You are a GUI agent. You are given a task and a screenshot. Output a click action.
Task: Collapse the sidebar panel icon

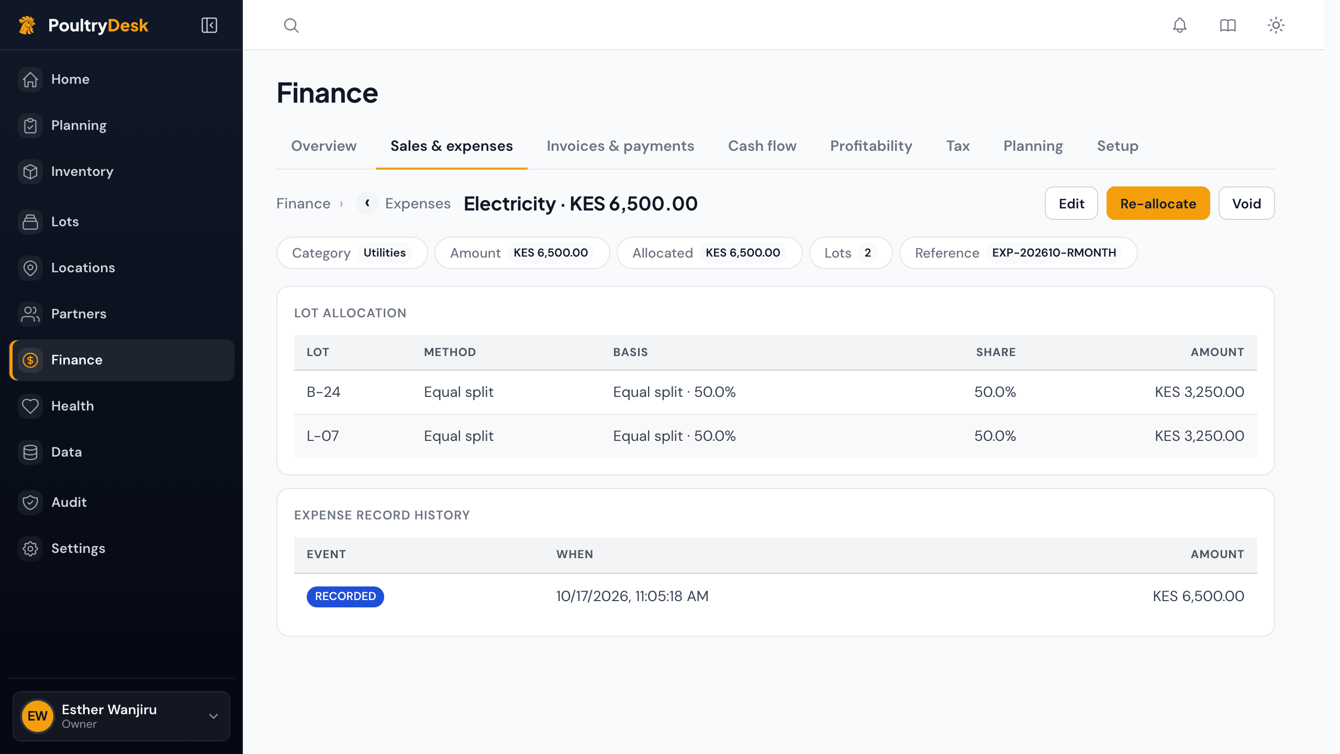tap(209, 25)
